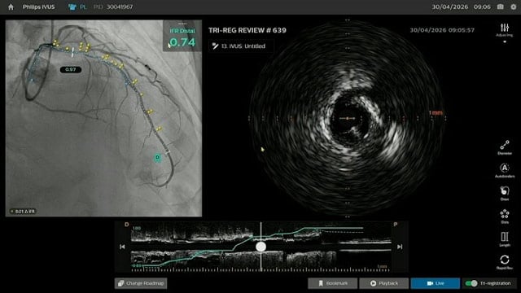The image size is (521, 293).
Task: Click the header clock 09:06
Action: 482,7
